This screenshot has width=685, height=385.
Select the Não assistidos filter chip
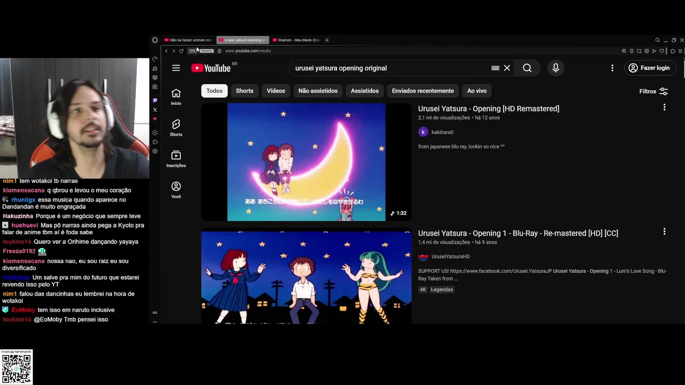pyautogui.click(x=318, y=91)
